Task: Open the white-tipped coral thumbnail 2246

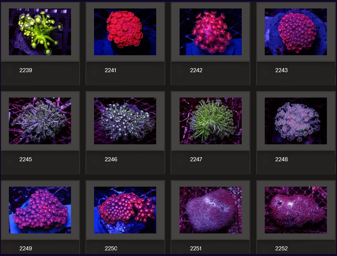Action: pos(125,121)
